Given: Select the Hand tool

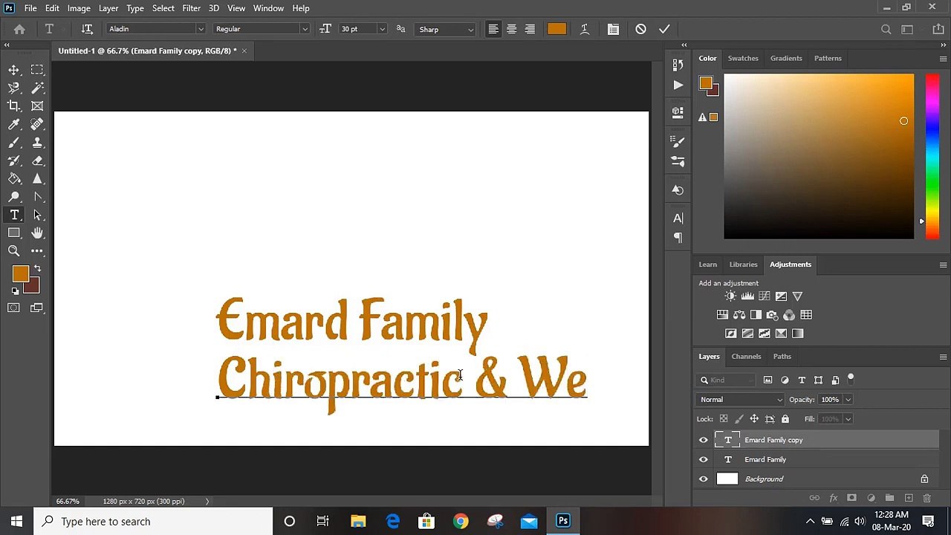Looking at the screenshot, I should click(37, 233).
